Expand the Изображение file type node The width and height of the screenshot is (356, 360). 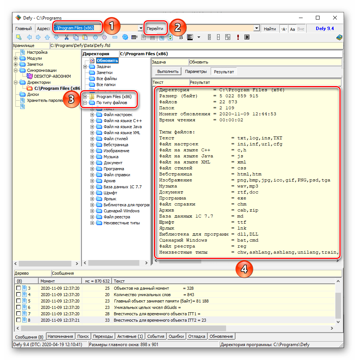coord(92,151)
